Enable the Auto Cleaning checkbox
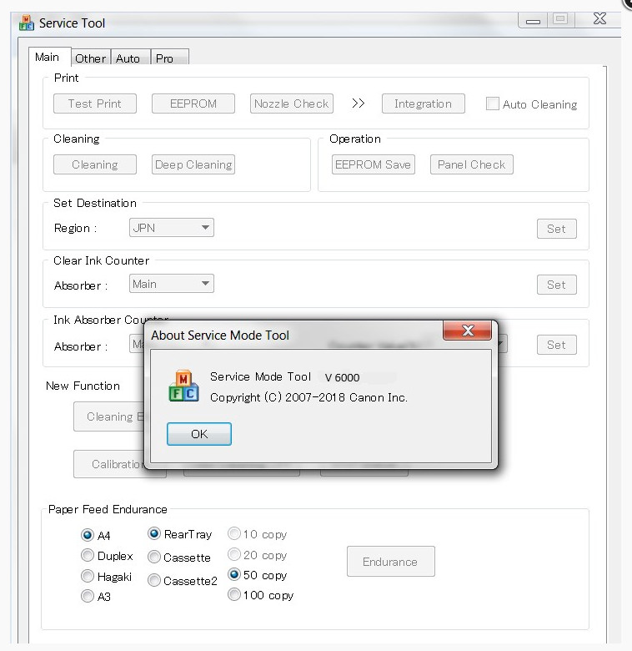 (x=492, y=103)
